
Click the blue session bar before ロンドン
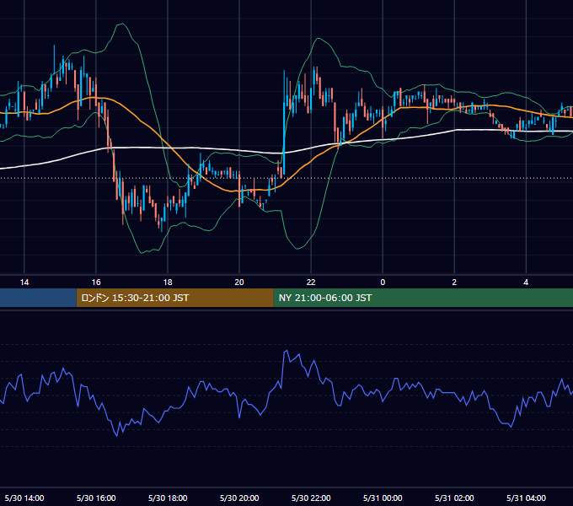pos(38,298)
